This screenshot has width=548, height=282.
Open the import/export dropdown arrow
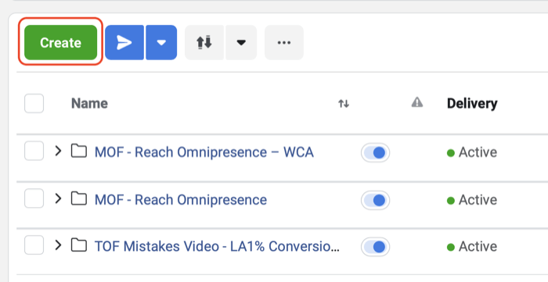(x=241, y=42)
